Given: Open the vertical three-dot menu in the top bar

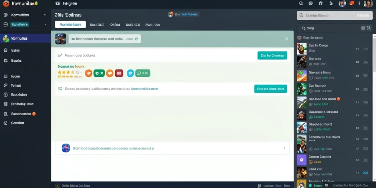Looking at the screenshot, I should point(359,3).
